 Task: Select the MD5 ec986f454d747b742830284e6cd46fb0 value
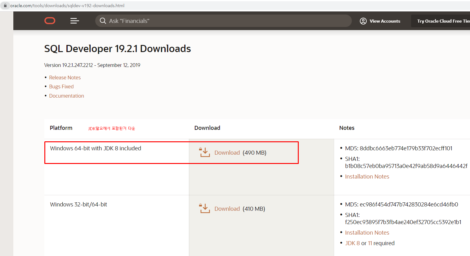coord(409,204)
